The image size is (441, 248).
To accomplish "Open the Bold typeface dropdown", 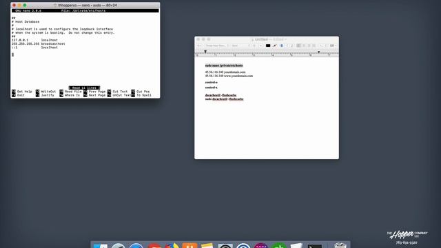I will coord(240,45).
